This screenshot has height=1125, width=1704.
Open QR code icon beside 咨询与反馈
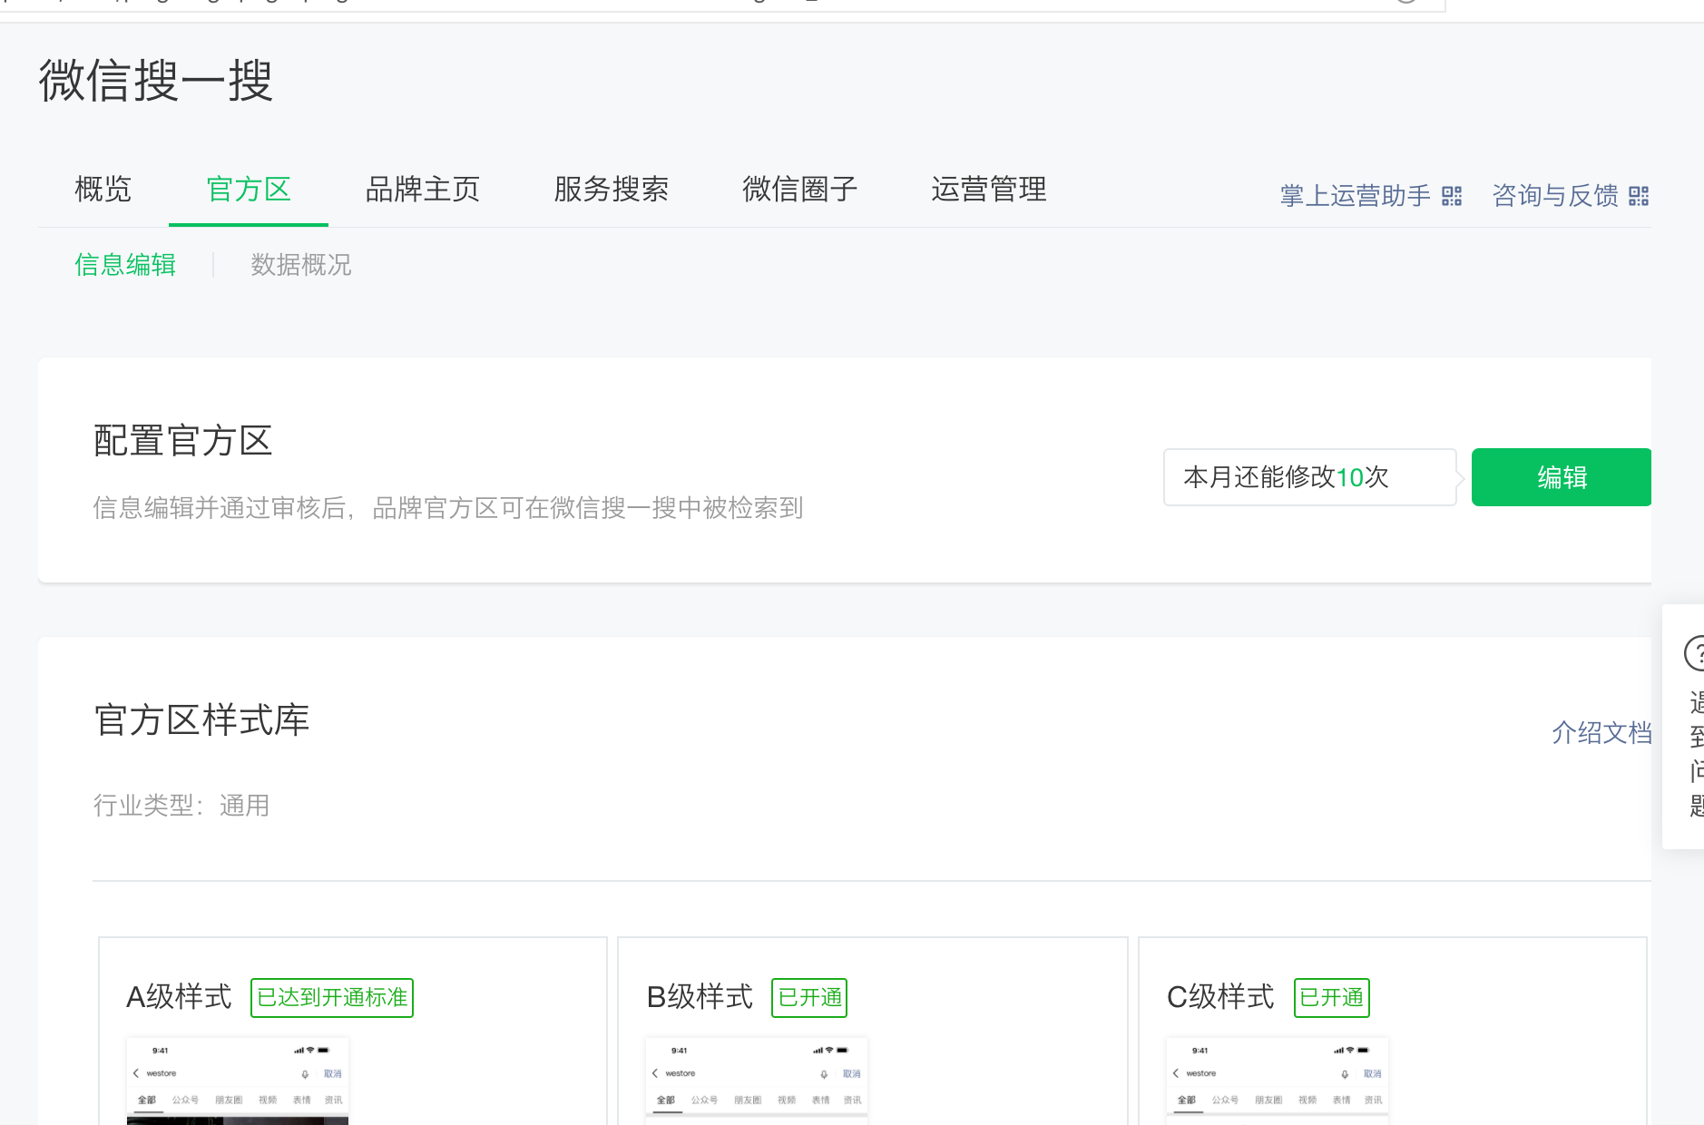(1639, 196)
